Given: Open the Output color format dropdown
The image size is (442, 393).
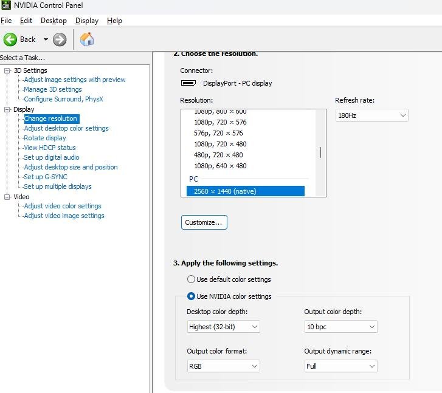Looking at the screenshot, I should [223, 366].
